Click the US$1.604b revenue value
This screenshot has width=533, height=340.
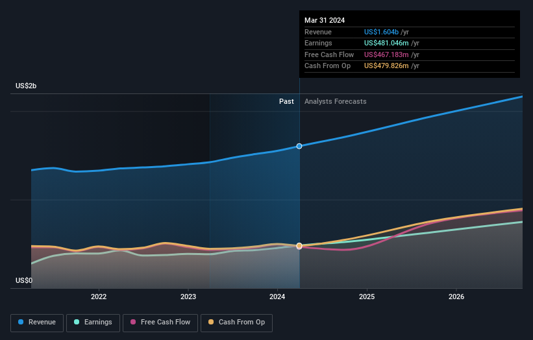(x=381, y=32)
